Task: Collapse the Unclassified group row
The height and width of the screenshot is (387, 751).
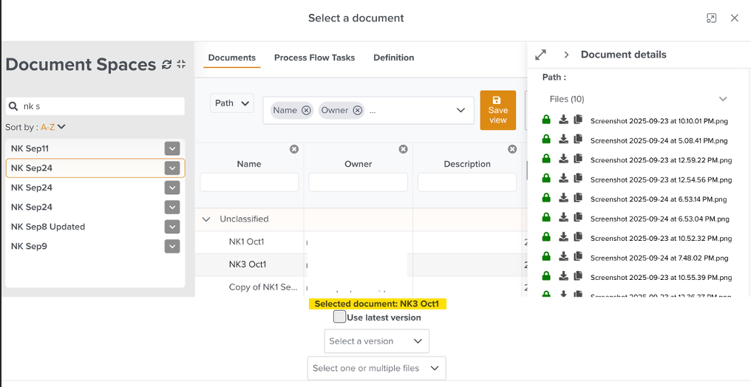Action: [x=206, y=219]
